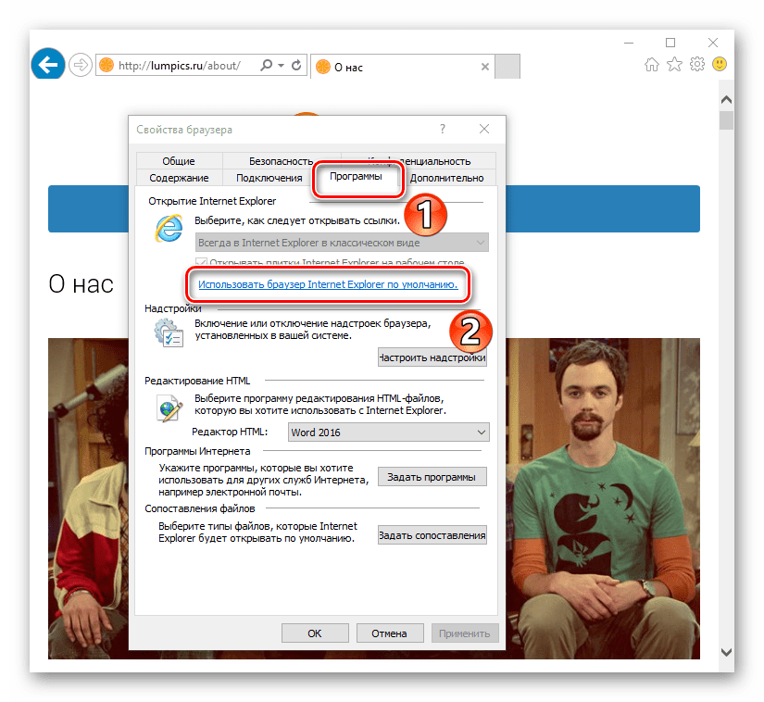Viewport: 764px width, 702px height.
Task: Expand the HTML editor dropdown showing Word 2016
Action: tap(480, 432)
